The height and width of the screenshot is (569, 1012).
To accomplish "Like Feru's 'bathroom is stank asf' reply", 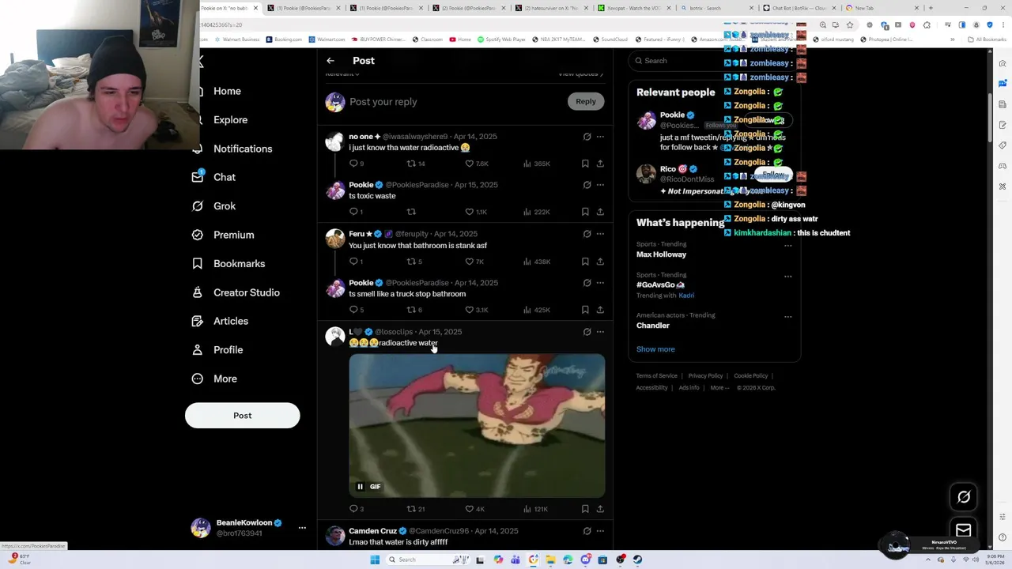I will coord(474,262).
